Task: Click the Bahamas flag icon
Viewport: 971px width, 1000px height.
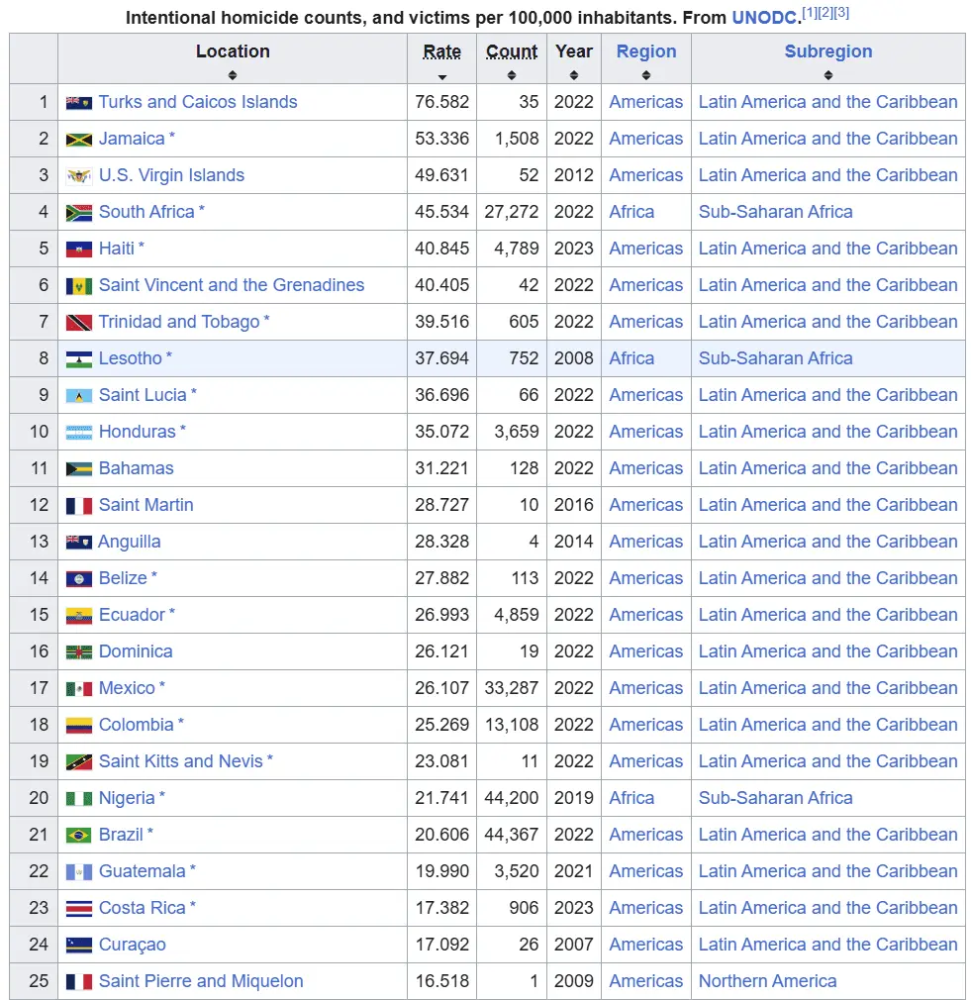Action: [78, 469]
